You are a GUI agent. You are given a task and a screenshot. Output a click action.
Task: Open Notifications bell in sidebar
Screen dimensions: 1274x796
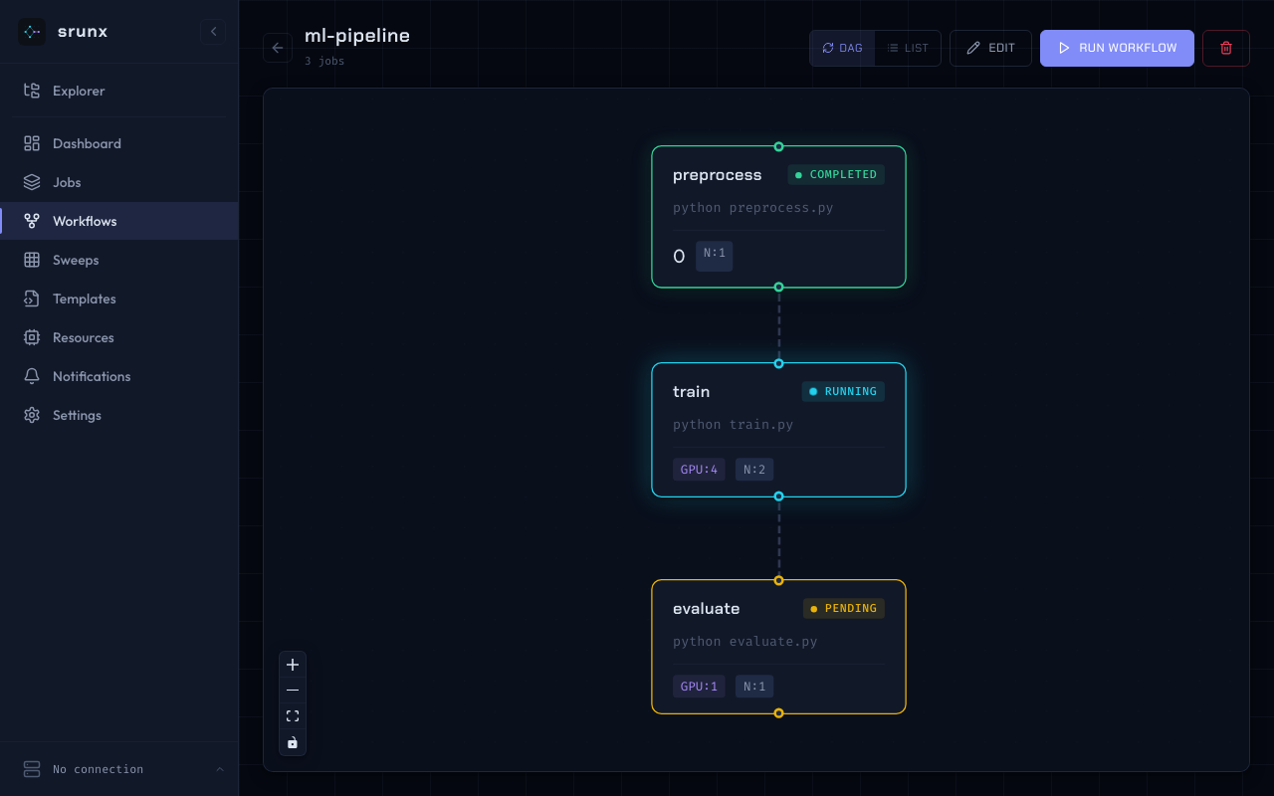coord(92,376)
